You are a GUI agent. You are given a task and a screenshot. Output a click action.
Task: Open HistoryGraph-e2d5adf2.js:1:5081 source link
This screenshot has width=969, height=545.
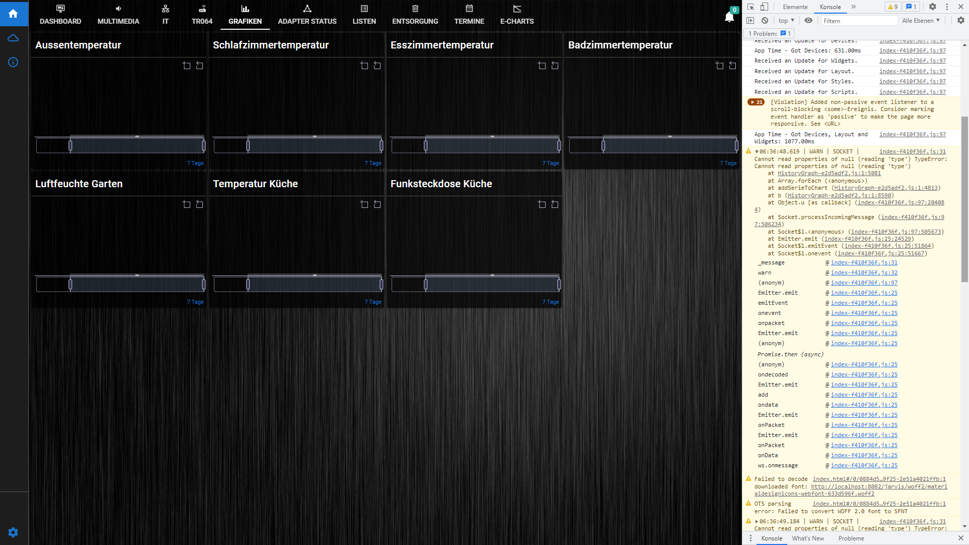coord(829,174)
